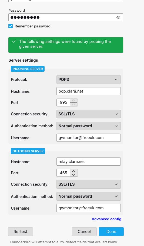This screenshot has height=246, width=144.
Task: Edit incoming hostname pop.clara.net field
Action: click(x=89, y=91)
